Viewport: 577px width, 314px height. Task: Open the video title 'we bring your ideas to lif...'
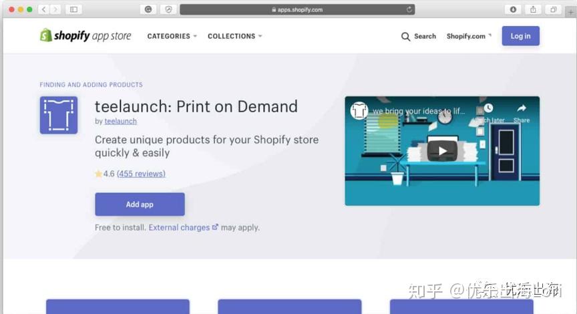pos(419,111)
